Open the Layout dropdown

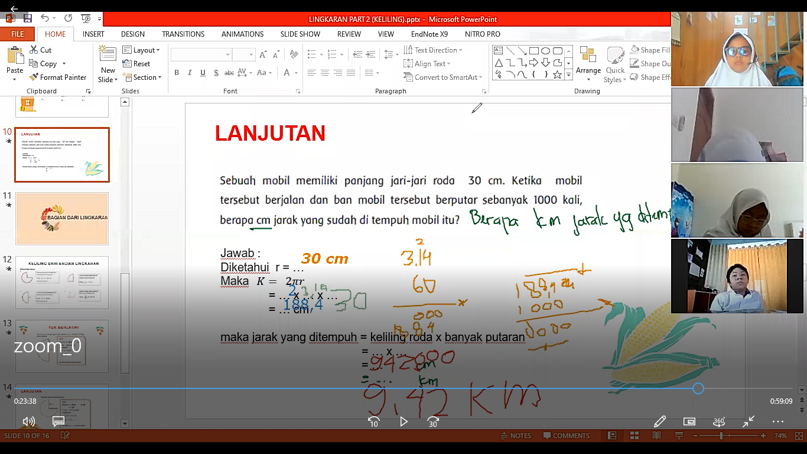pyautogui.click(x=141, y=50)
